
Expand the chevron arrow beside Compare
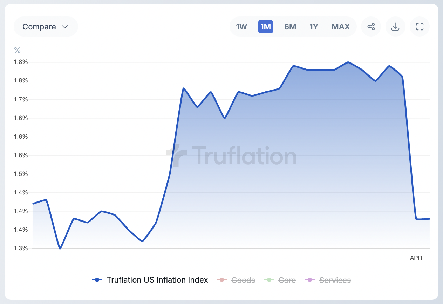pos(64,27)
